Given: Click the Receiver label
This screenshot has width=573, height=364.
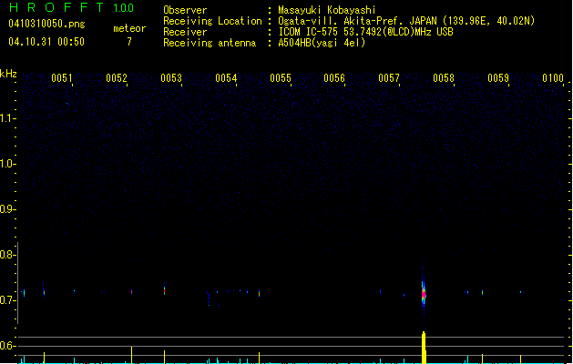Looking at the screenshot, I should click(185, 32).
